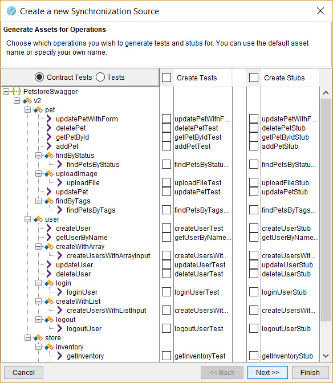333x383 pixels.
Task: Enable the getInventoryTest checkbox
Action: coord(166,356)
